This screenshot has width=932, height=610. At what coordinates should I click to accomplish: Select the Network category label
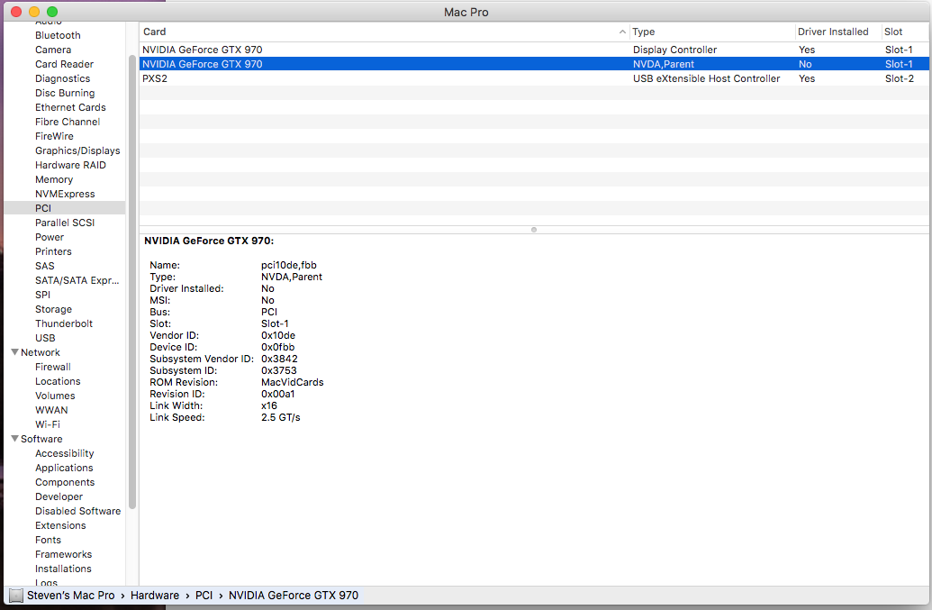point(41,352)
